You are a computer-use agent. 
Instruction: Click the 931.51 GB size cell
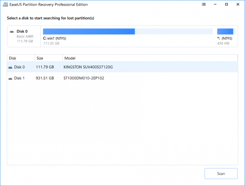(45, 78)
